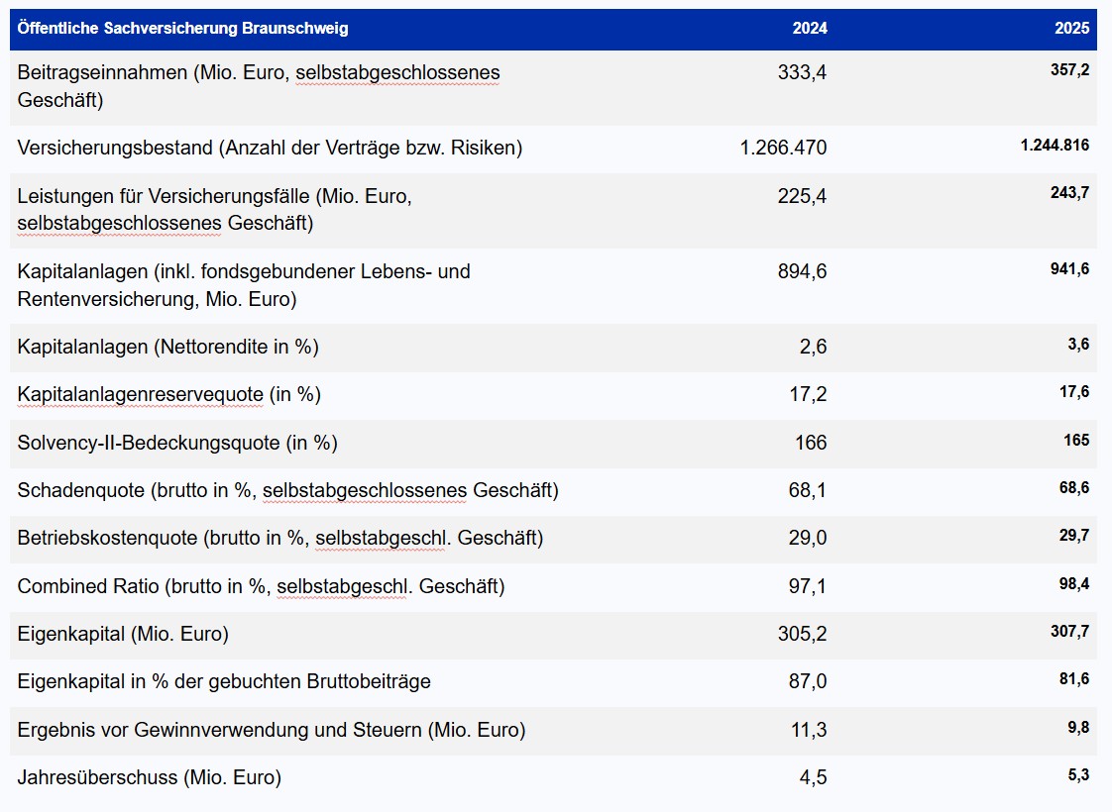Select Schadenquote value 68,1
1112x812 pixels.
[808, 490]
